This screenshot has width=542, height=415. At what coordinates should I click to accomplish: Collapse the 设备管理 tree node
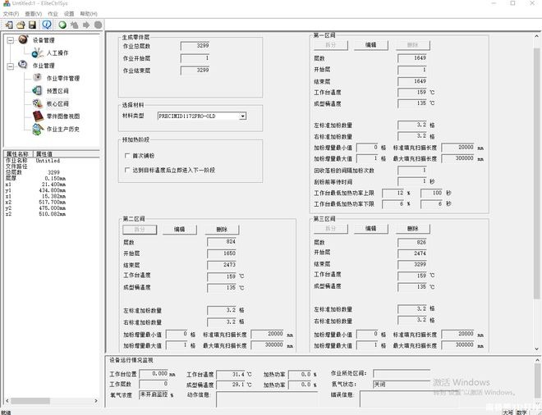[x=10, y=39]
